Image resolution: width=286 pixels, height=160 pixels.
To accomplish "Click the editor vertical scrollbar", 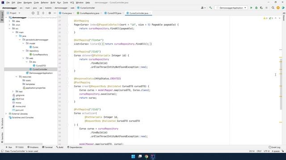I will point(281,84).
